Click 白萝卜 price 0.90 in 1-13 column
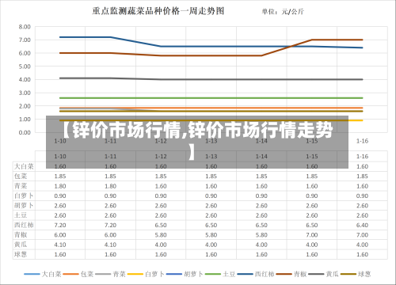Image resolution: width=396 pixels, height=285 pixels. point(211,196)
